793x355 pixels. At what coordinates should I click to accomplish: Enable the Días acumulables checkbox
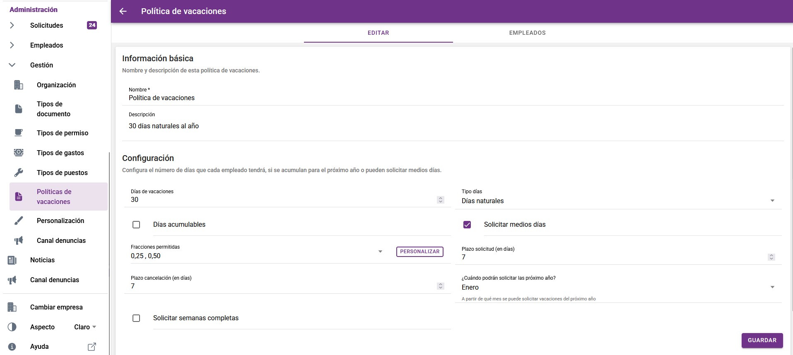click(x=136, y=225)
